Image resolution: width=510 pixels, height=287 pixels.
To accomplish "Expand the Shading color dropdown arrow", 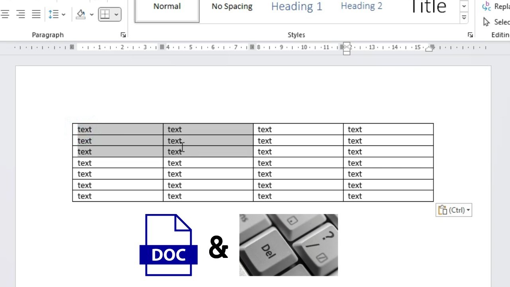I will pos(92,15).
